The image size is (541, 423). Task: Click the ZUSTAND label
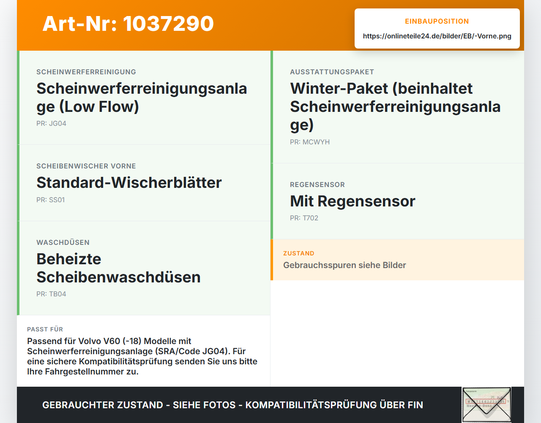[x=299, y=253]
